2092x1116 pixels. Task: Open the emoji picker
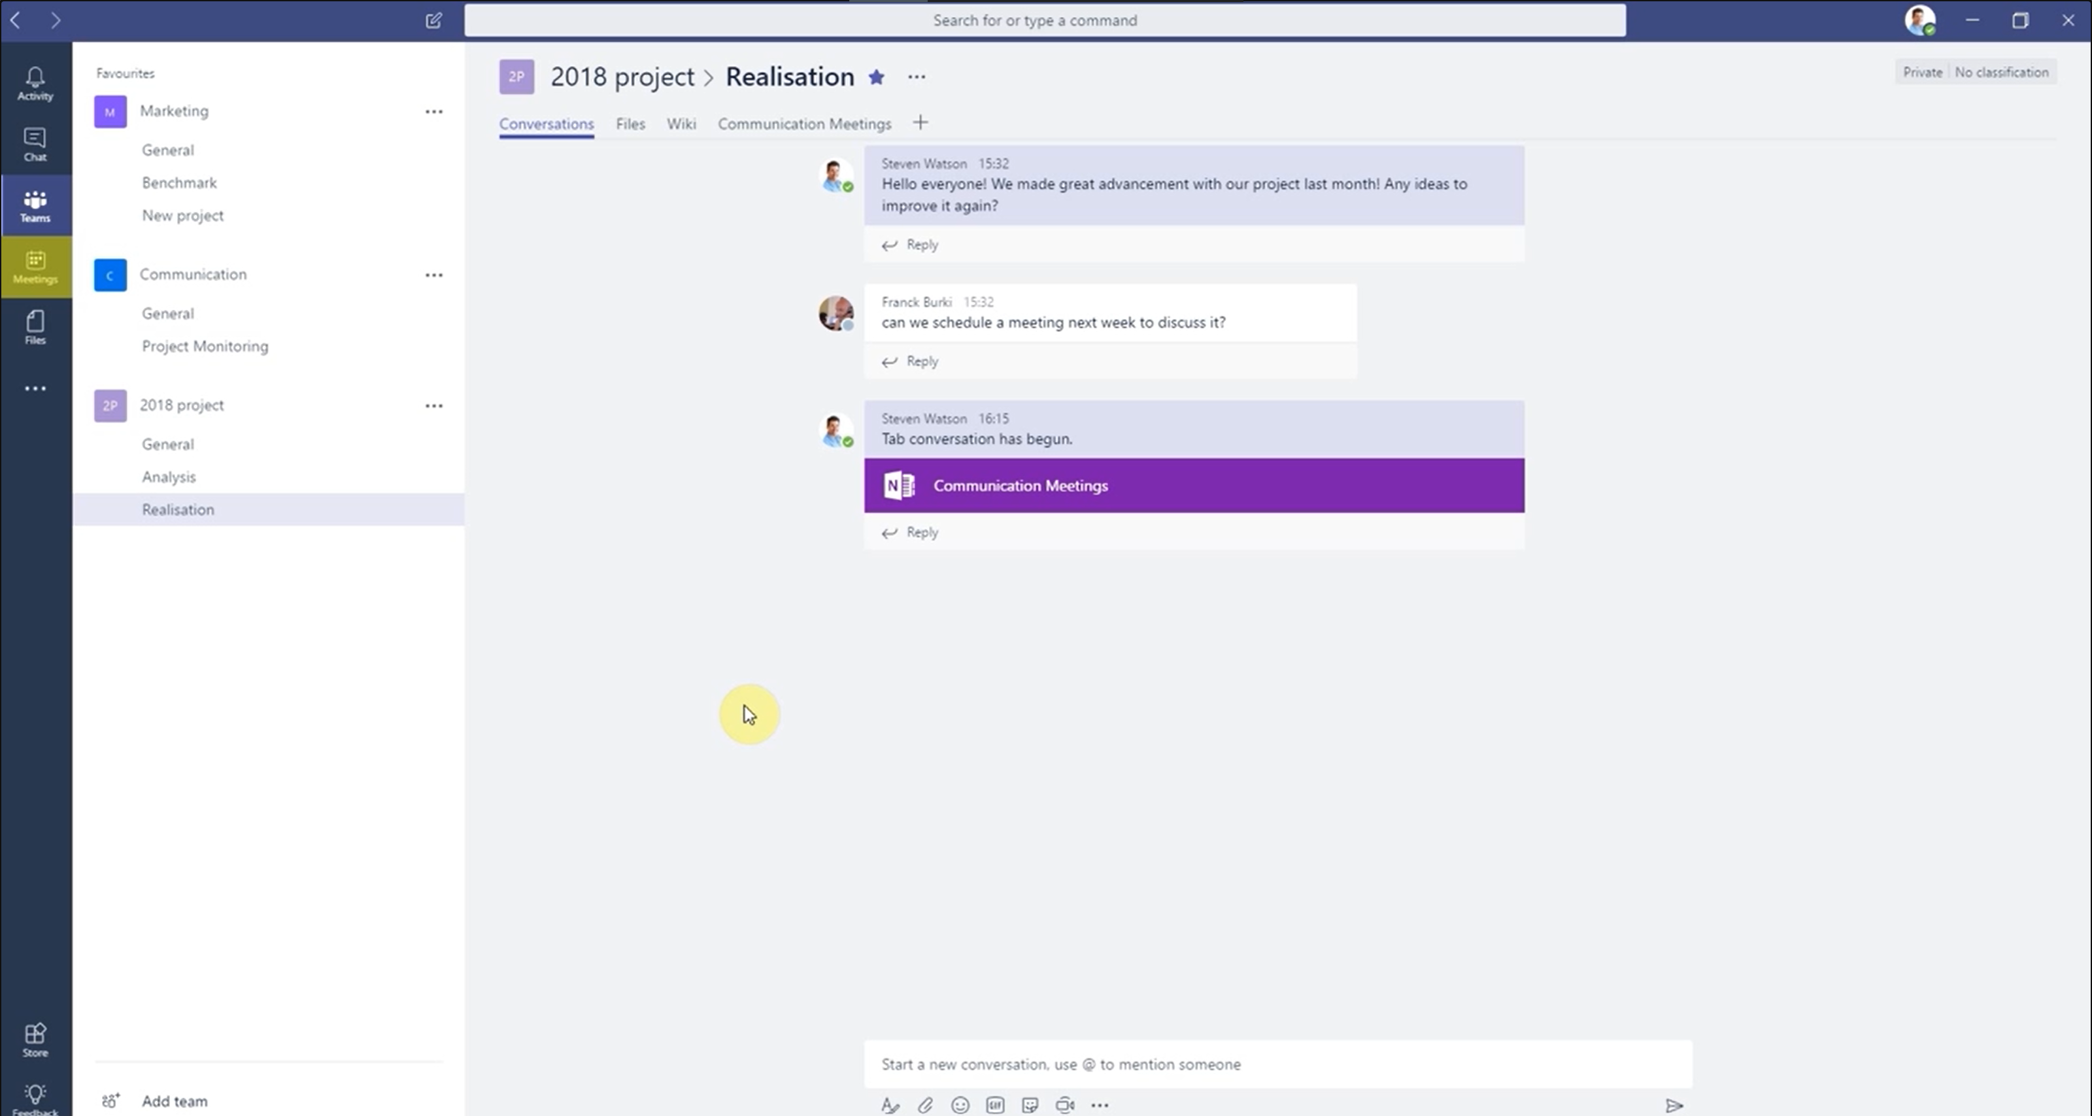[960, 1106]
